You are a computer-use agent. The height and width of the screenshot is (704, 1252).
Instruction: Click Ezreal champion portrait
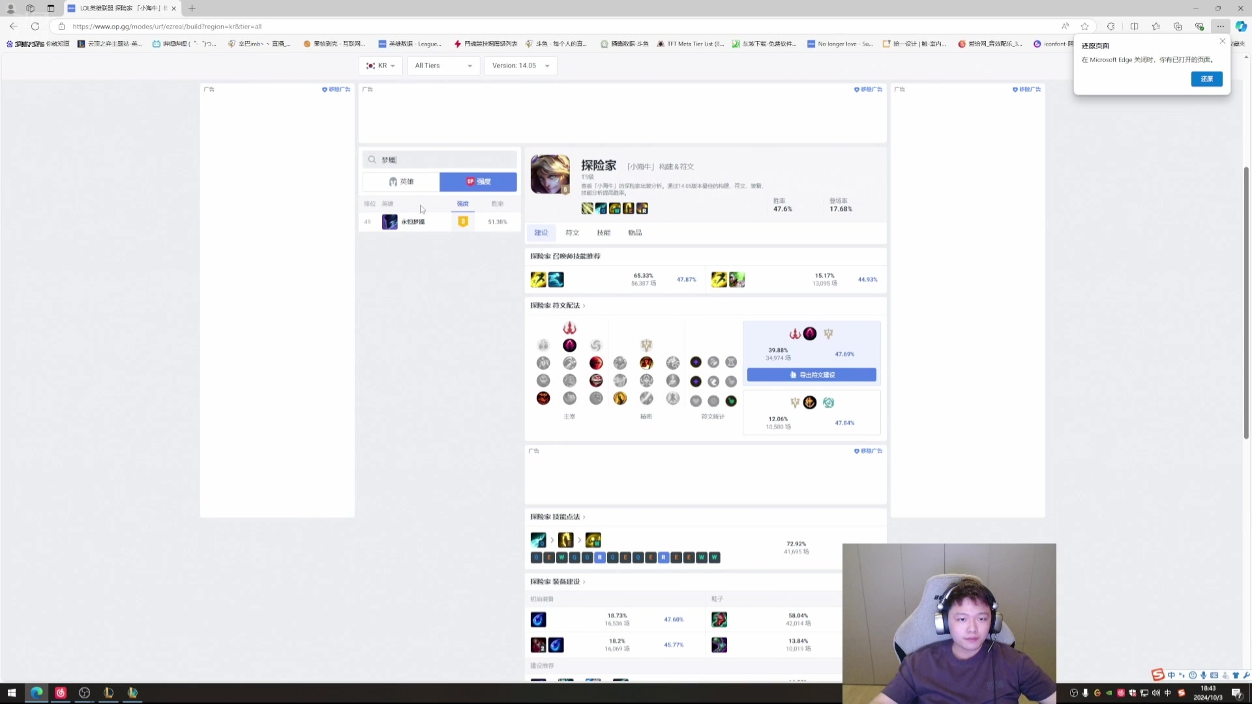coord(550,174)
